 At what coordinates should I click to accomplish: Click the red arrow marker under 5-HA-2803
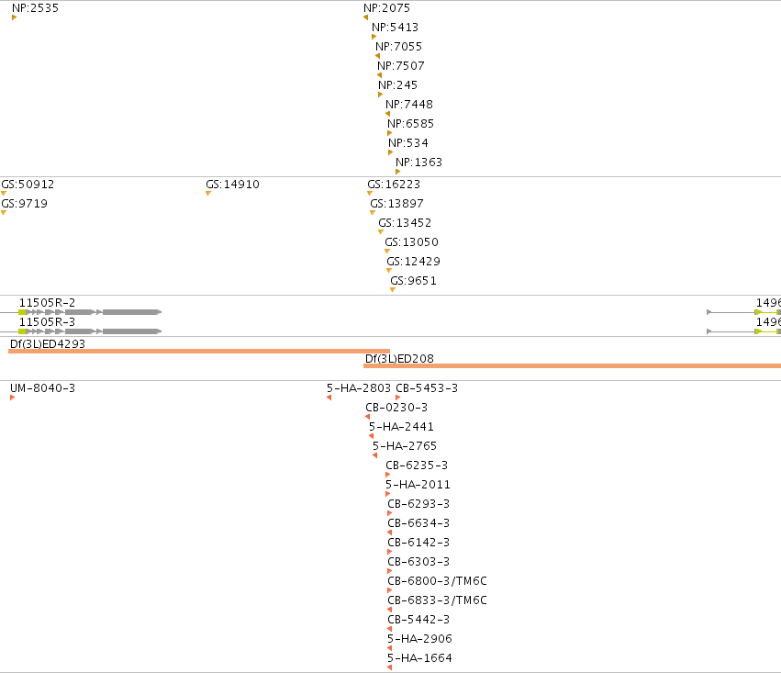point(329,398)
